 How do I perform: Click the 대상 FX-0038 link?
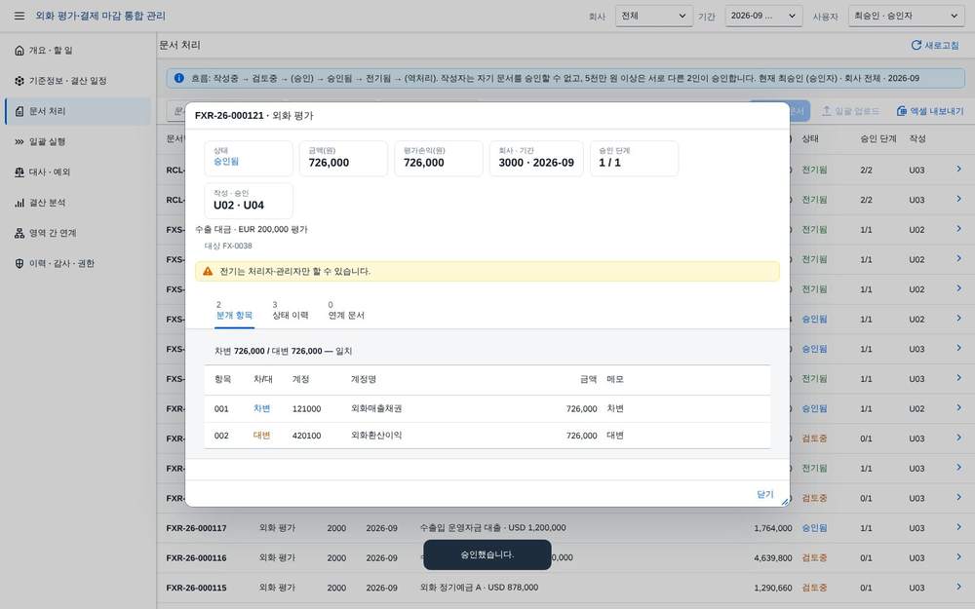(x=228, y=247)
